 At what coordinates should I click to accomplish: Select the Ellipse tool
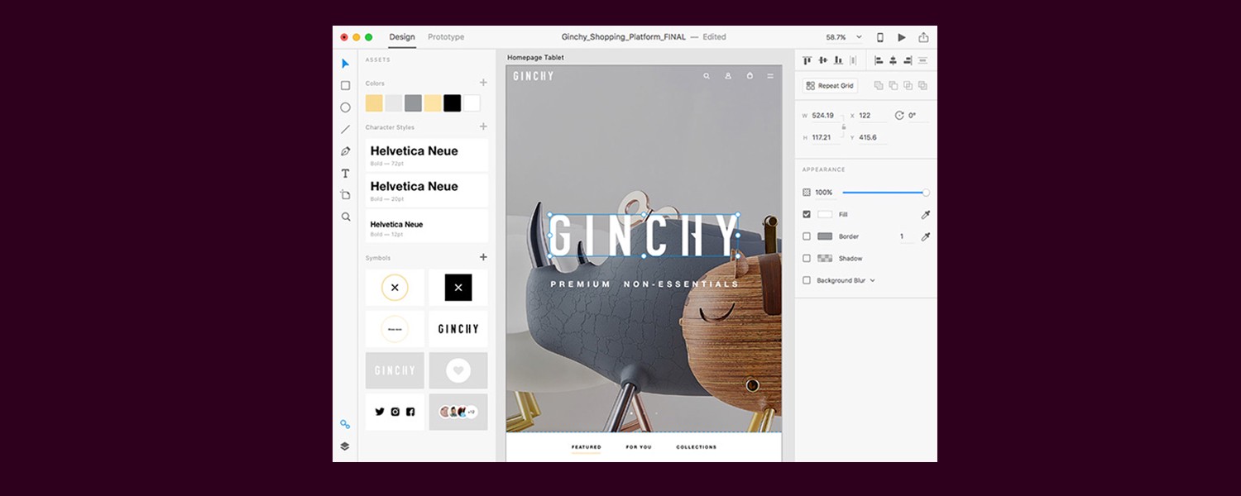[x=345, y=107]
